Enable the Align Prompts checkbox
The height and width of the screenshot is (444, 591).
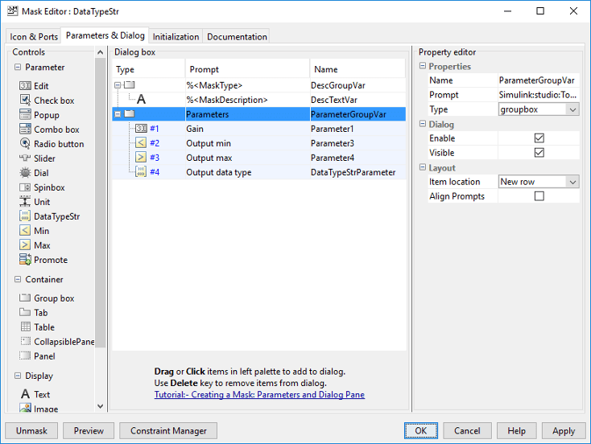[x=539, y=196]
